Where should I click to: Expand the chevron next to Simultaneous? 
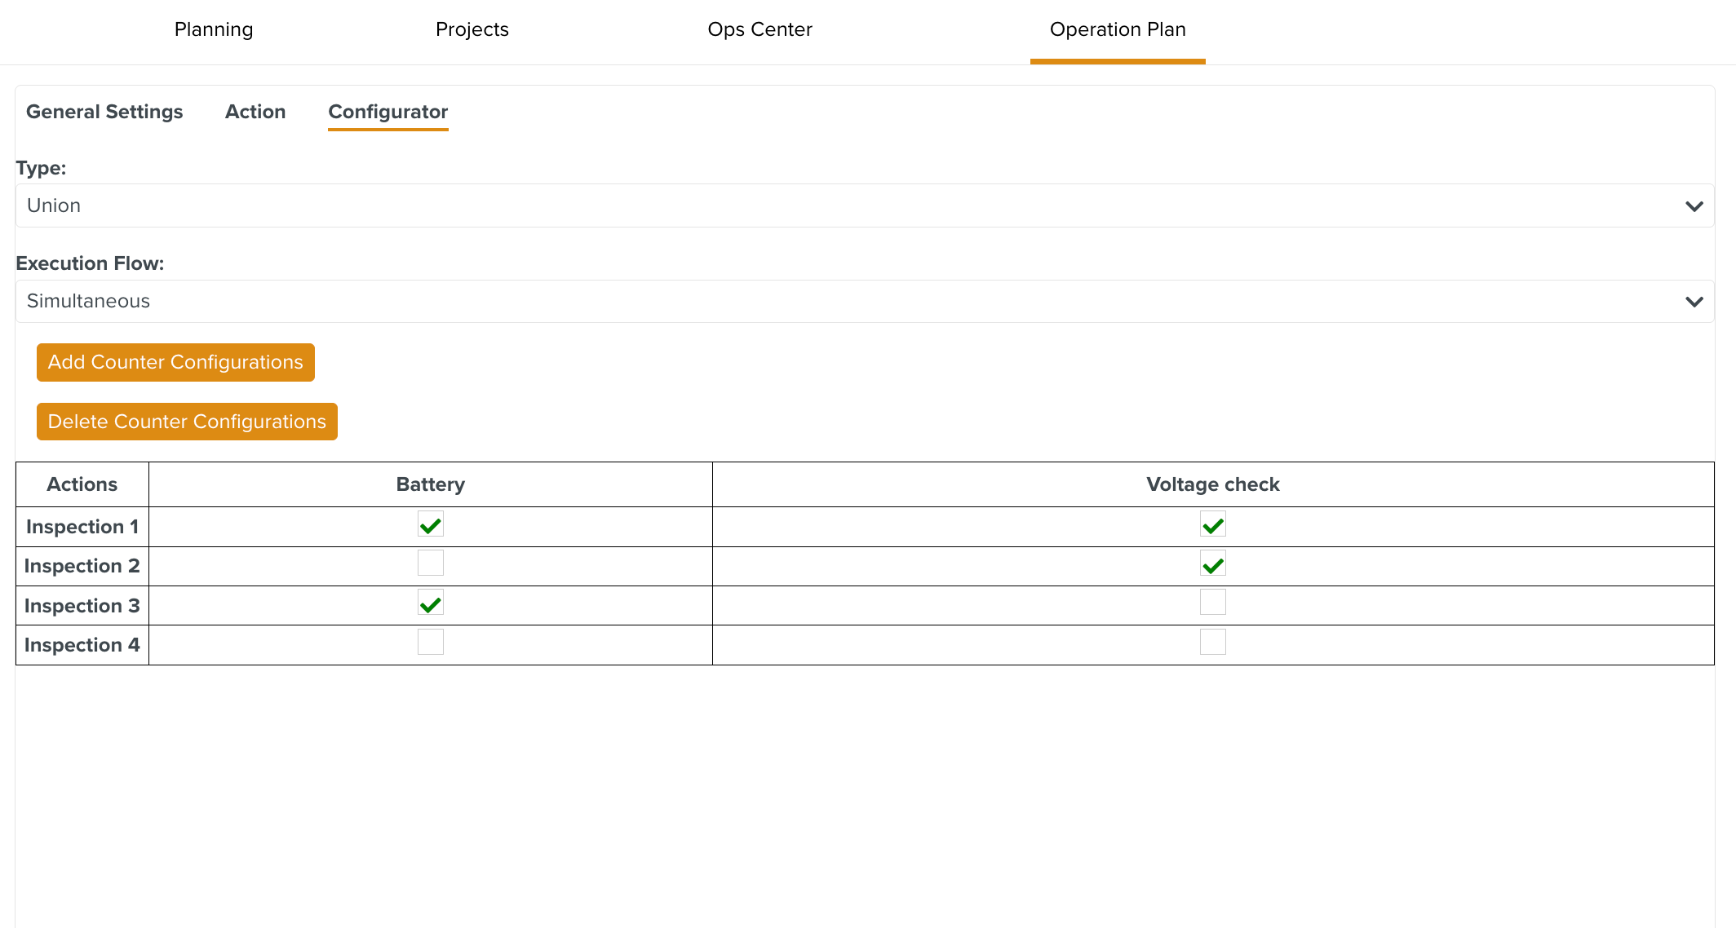(1695, 301)
